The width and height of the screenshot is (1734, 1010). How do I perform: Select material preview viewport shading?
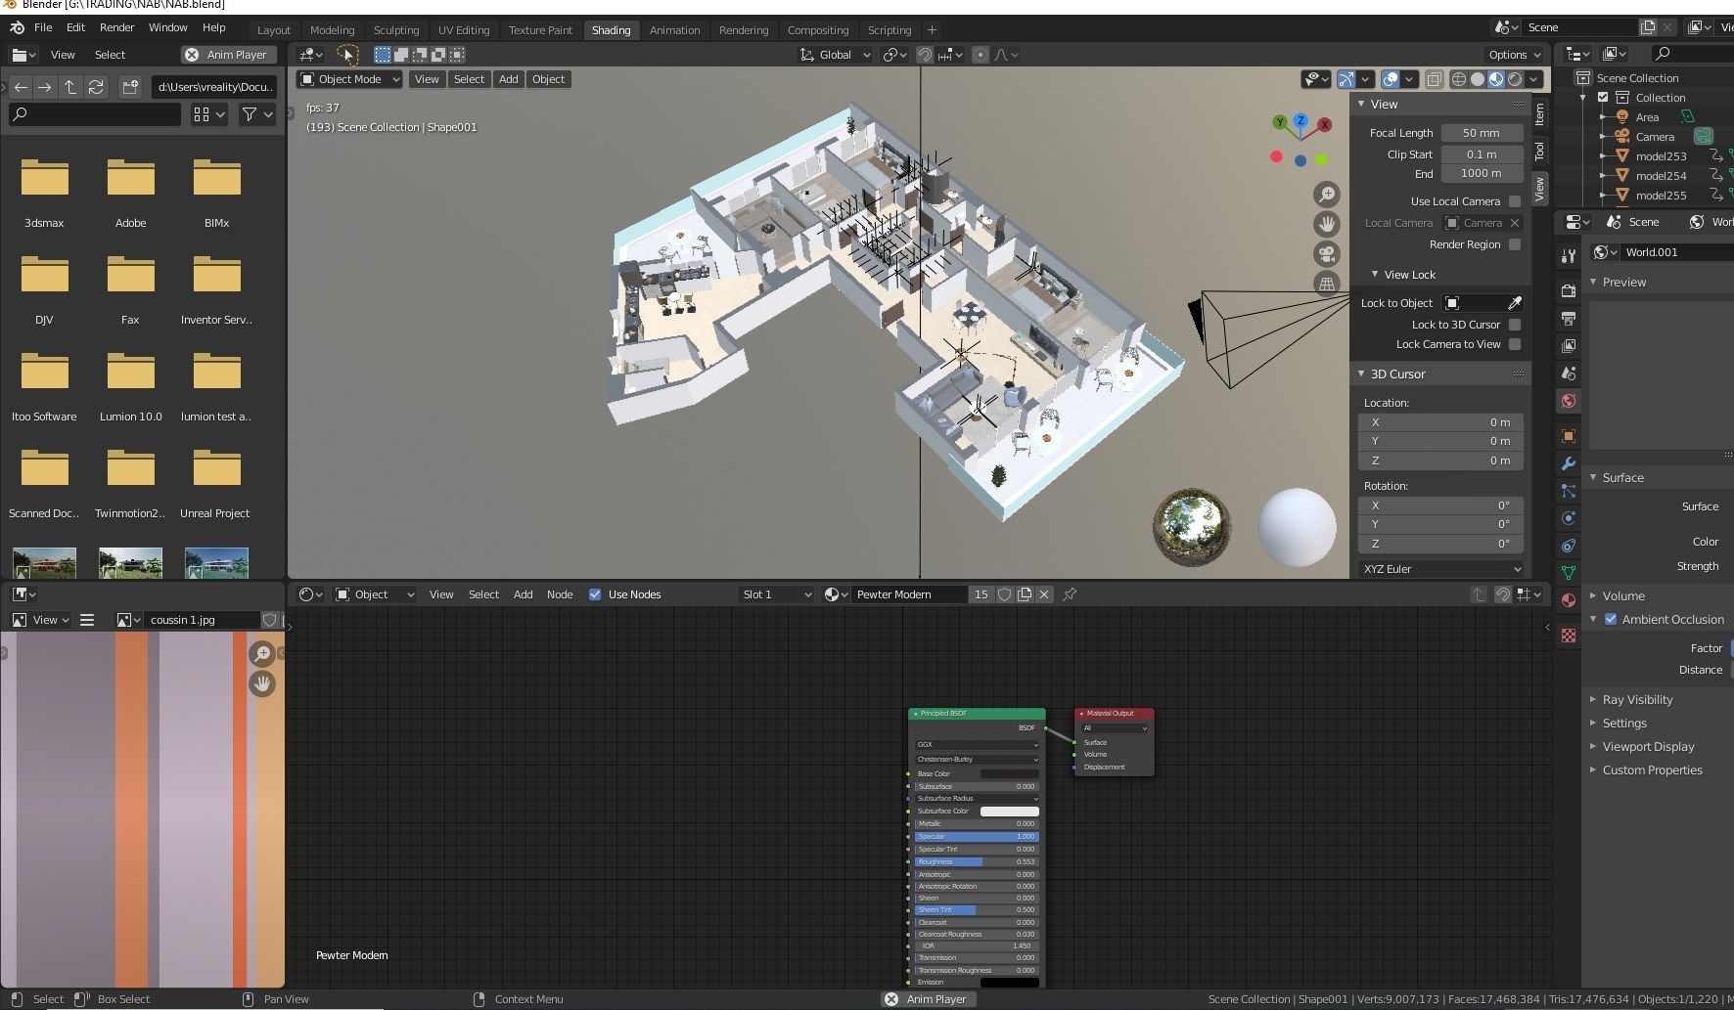tap(1496, 79)
